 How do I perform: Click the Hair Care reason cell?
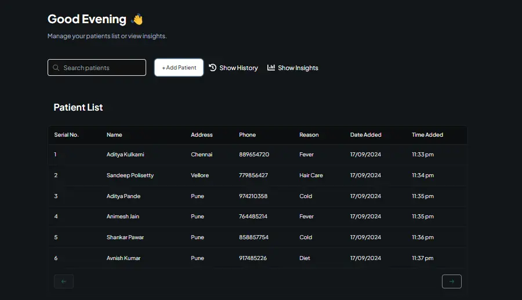[311, 175]
